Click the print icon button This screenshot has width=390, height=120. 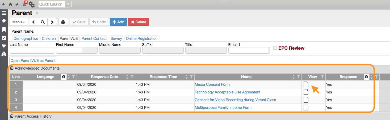63,22
